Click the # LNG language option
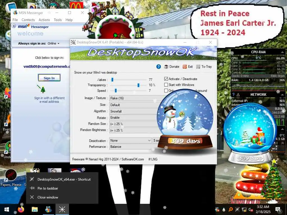 coord(153,159)
